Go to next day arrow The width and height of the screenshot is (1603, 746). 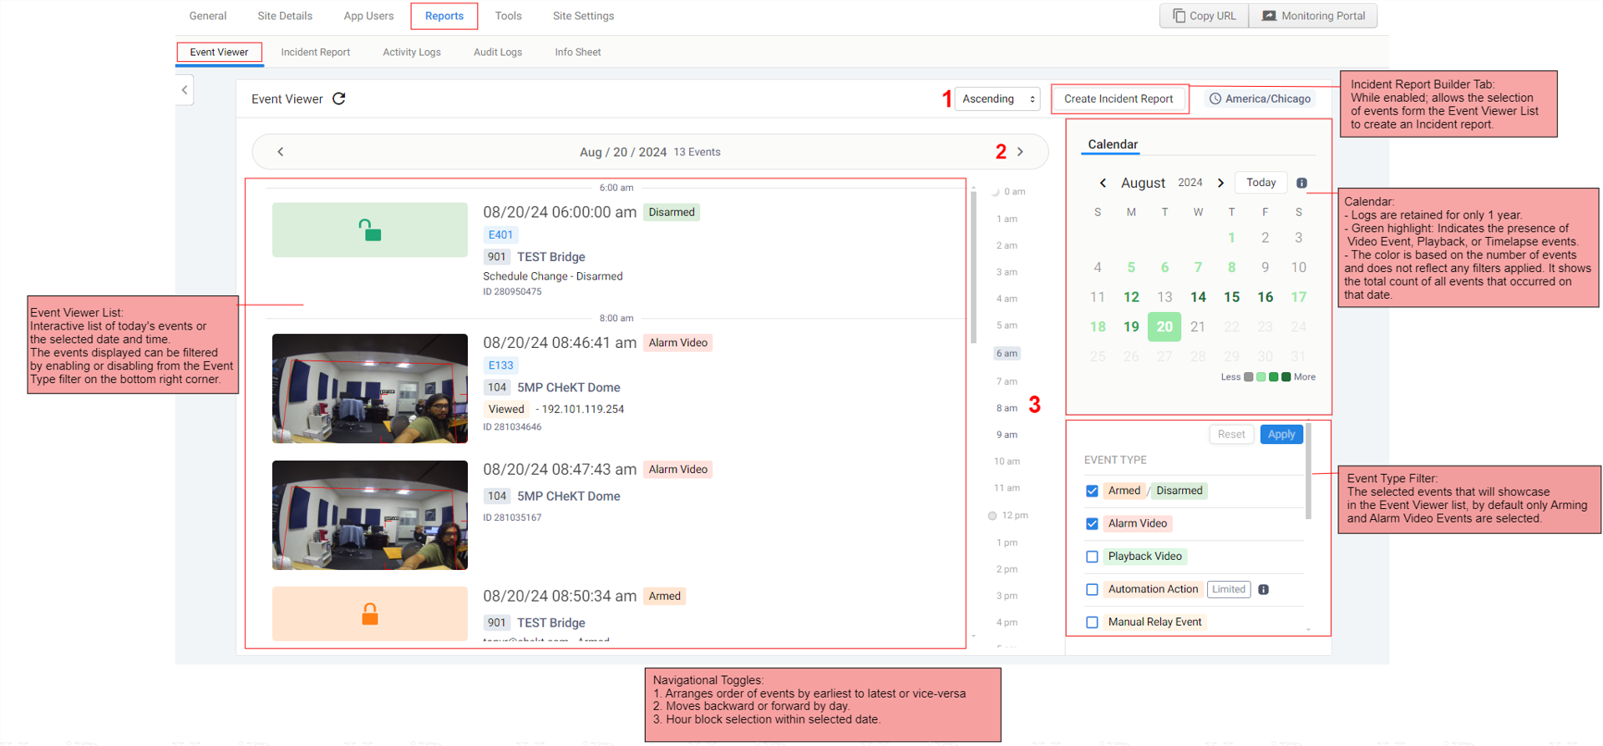[x=1020, y=152]
